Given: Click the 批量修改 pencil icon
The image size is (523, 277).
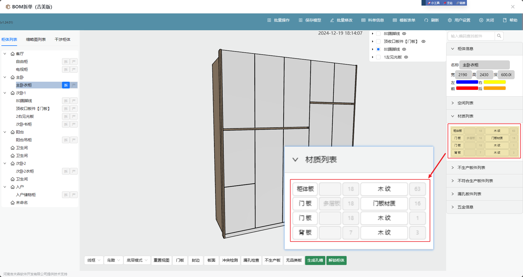Looking at the screenshot, I should [x=332, y=20].
